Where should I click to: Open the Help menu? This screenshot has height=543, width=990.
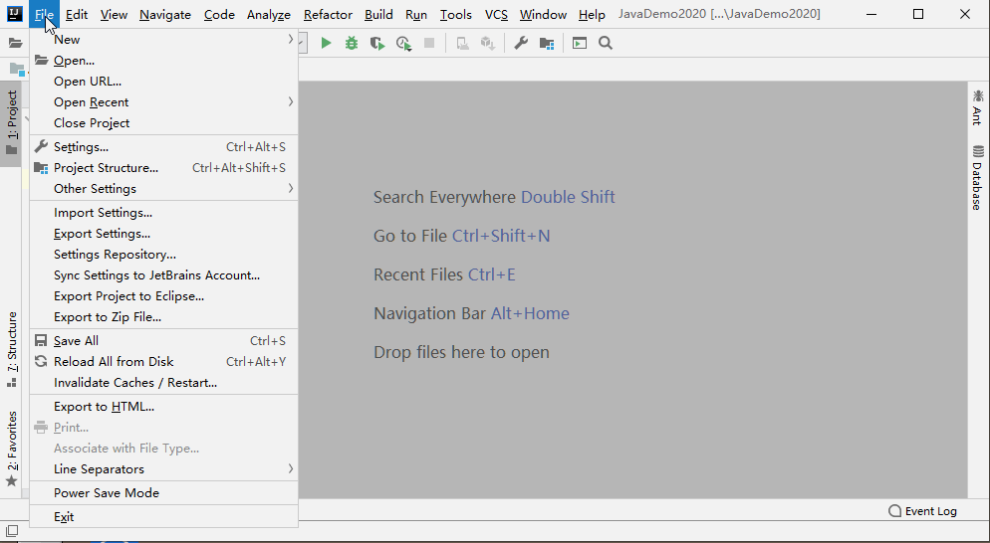(592, 15)
